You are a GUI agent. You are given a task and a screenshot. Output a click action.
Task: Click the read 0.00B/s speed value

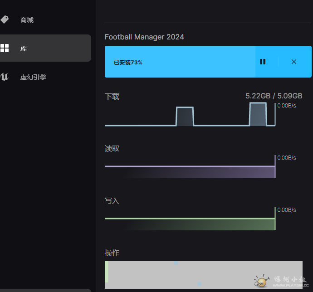click(x=287, y=158)
